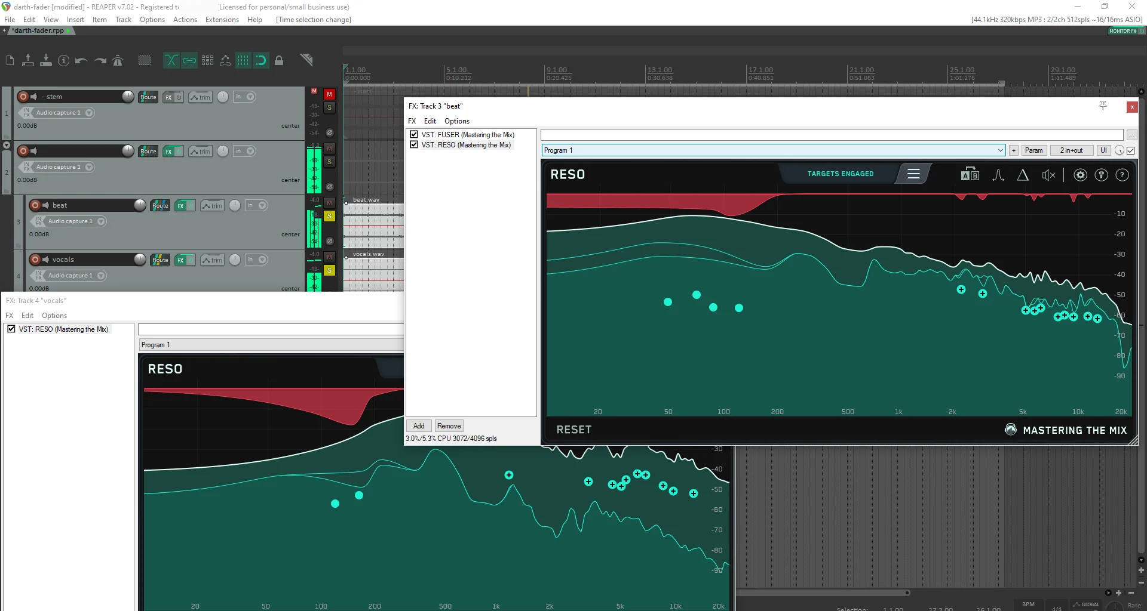Screen dimensions: 1147x611
Task: Toggle the metronome toolbar icon
Action: tap(118, 60)
